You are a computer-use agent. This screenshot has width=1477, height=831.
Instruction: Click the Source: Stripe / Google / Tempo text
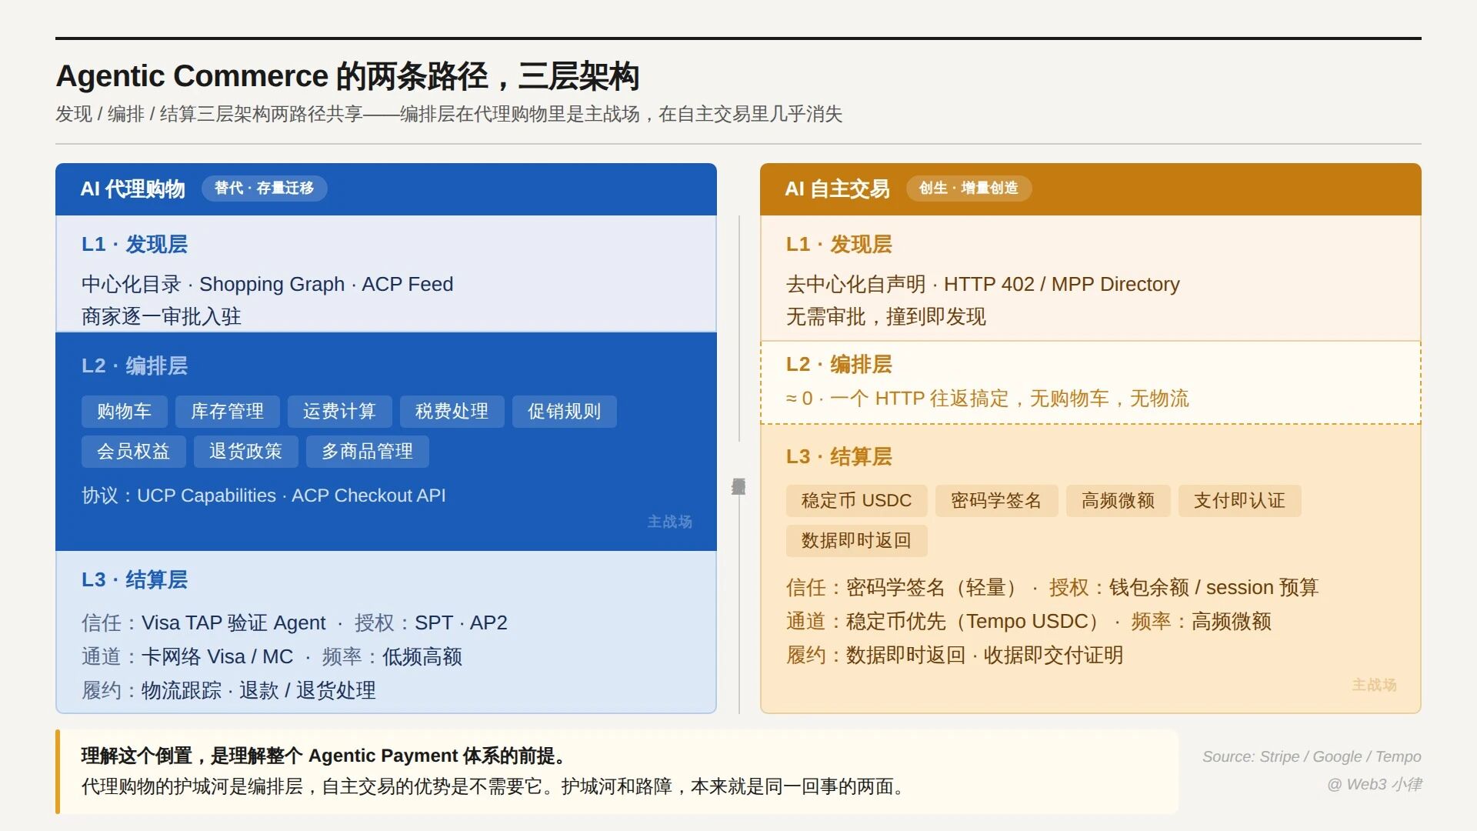pos(1311,757)
